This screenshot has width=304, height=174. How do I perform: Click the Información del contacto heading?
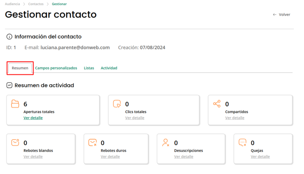(48, 37)
